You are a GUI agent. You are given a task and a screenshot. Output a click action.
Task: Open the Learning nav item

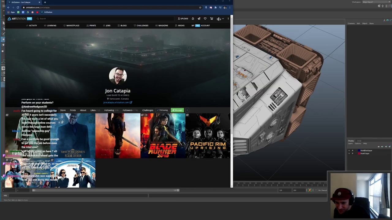50,26
